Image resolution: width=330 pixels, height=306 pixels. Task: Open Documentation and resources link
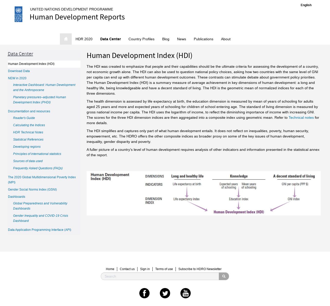[29, 111]
